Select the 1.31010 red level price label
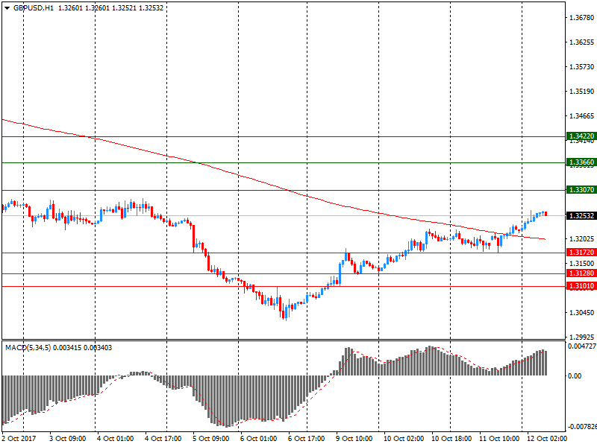This screenshot has height=447, width=597. coord(581,286)
